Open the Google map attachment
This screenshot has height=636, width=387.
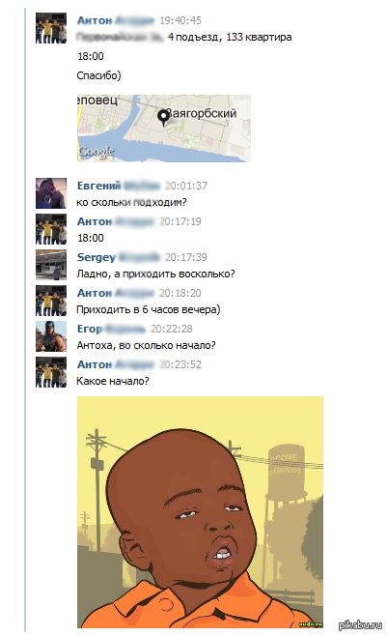[x=164, y=129]
